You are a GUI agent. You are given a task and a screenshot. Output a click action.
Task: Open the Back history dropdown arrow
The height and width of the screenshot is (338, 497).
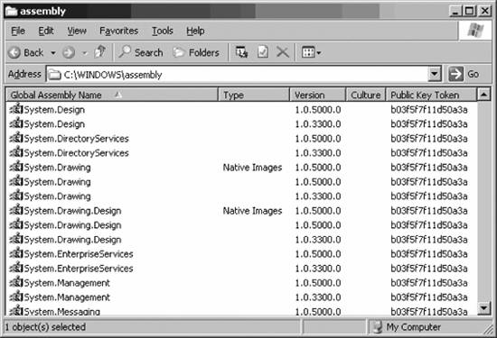pyautogui.click(x=53, y=53)
